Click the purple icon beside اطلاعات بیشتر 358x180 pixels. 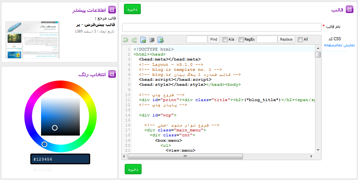[112, 10]
